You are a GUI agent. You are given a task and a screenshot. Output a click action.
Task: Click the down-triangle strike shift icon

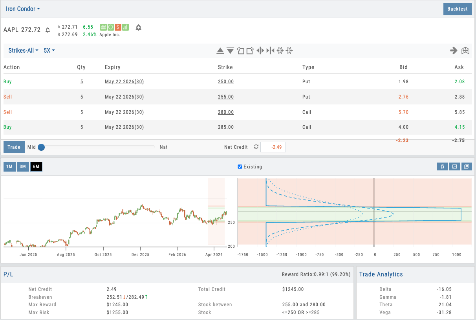pos(231,51)
